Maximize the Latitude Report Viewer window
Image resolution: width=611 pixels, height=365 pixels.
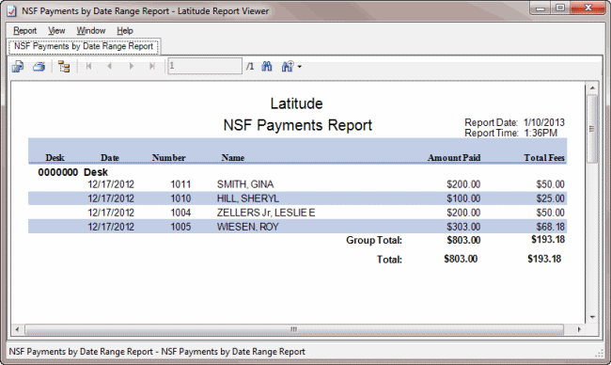[x=560, y=8]
